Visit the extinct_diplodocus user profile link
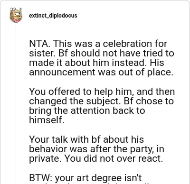Viewport: 190px width, 184px height. pyautogui.click(x=53, y=16)
